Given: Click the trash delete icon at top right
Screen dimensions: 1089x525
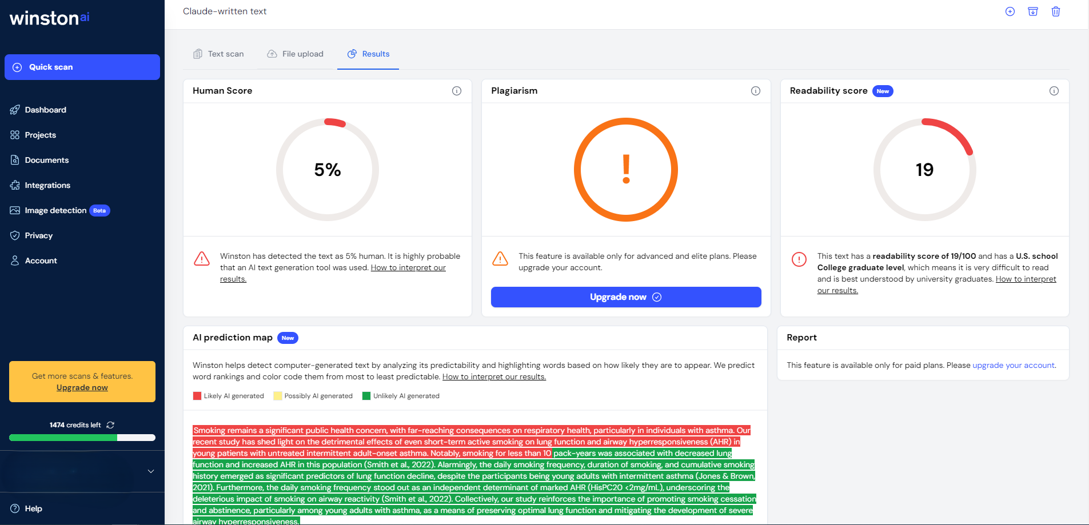Looking at the screenshot, I should (x=1055, y=11).
